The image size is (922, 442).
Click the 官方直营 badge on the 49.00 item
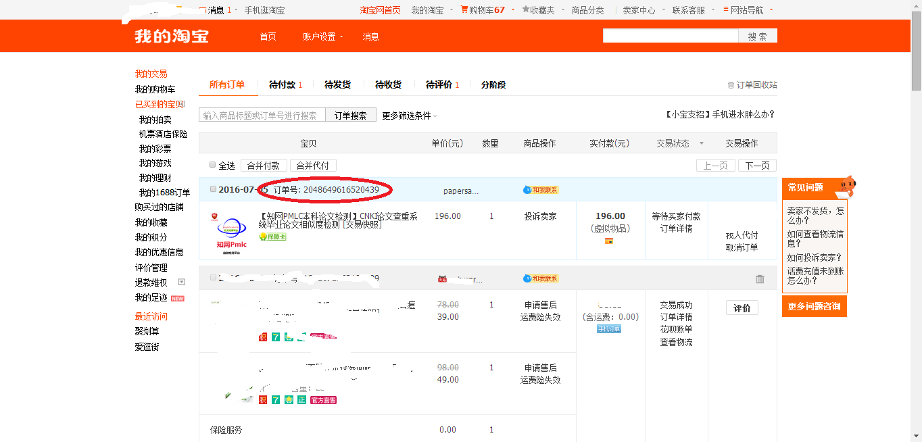[323, 400]
